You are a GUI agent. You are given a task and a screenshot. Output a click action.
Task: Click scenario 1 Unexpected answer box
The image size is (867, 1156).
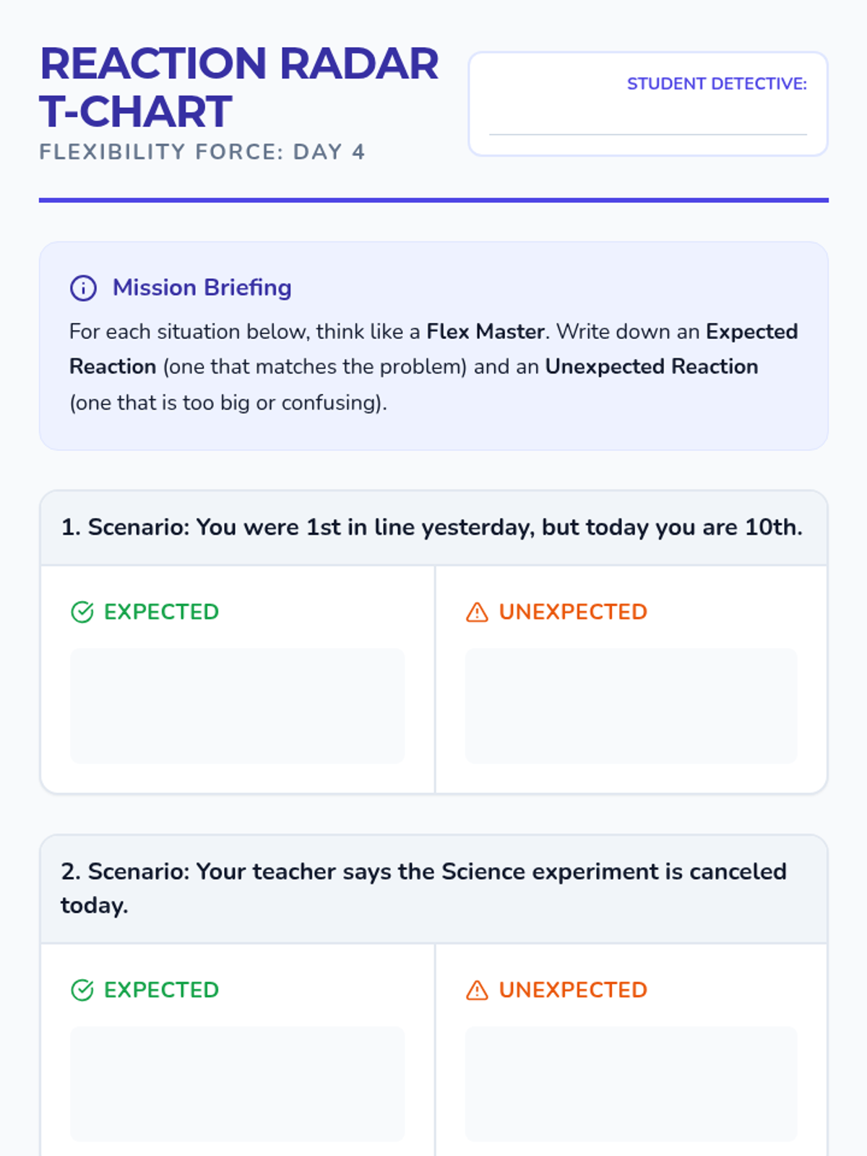click(x=631, y=706)
